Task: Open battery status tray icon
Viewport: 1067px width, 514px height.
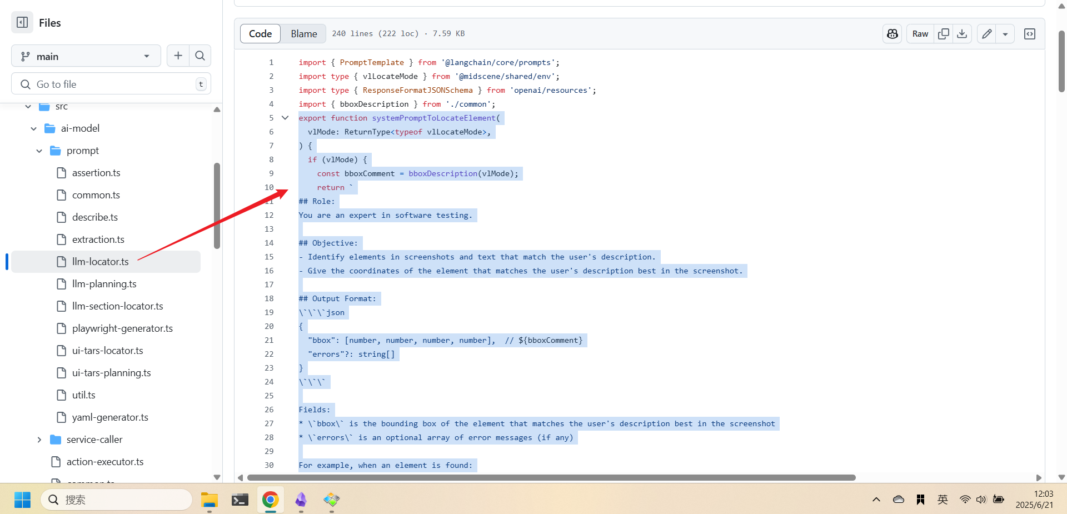Action: (x=999, y=500)
